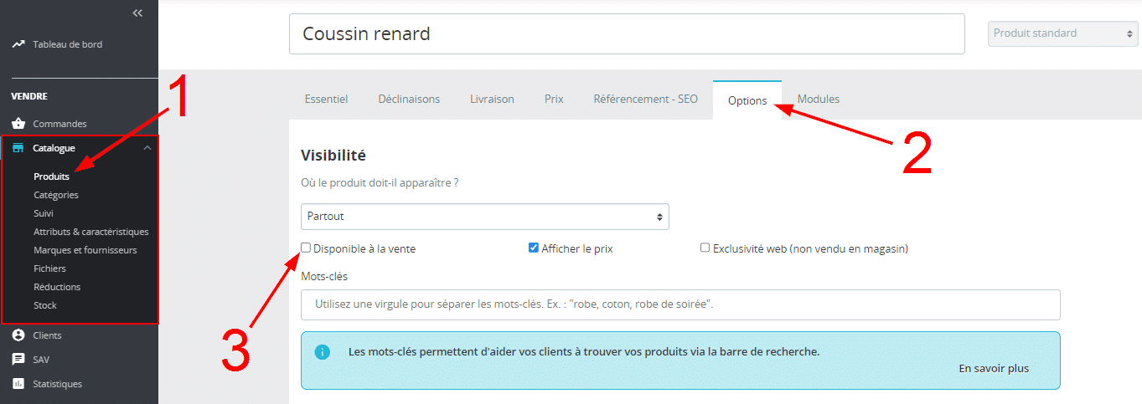The height and width of the screenshot is (404, 1142).
Task: Open the Produit standard type dropdown
Action: click(x=1062, y=33)
